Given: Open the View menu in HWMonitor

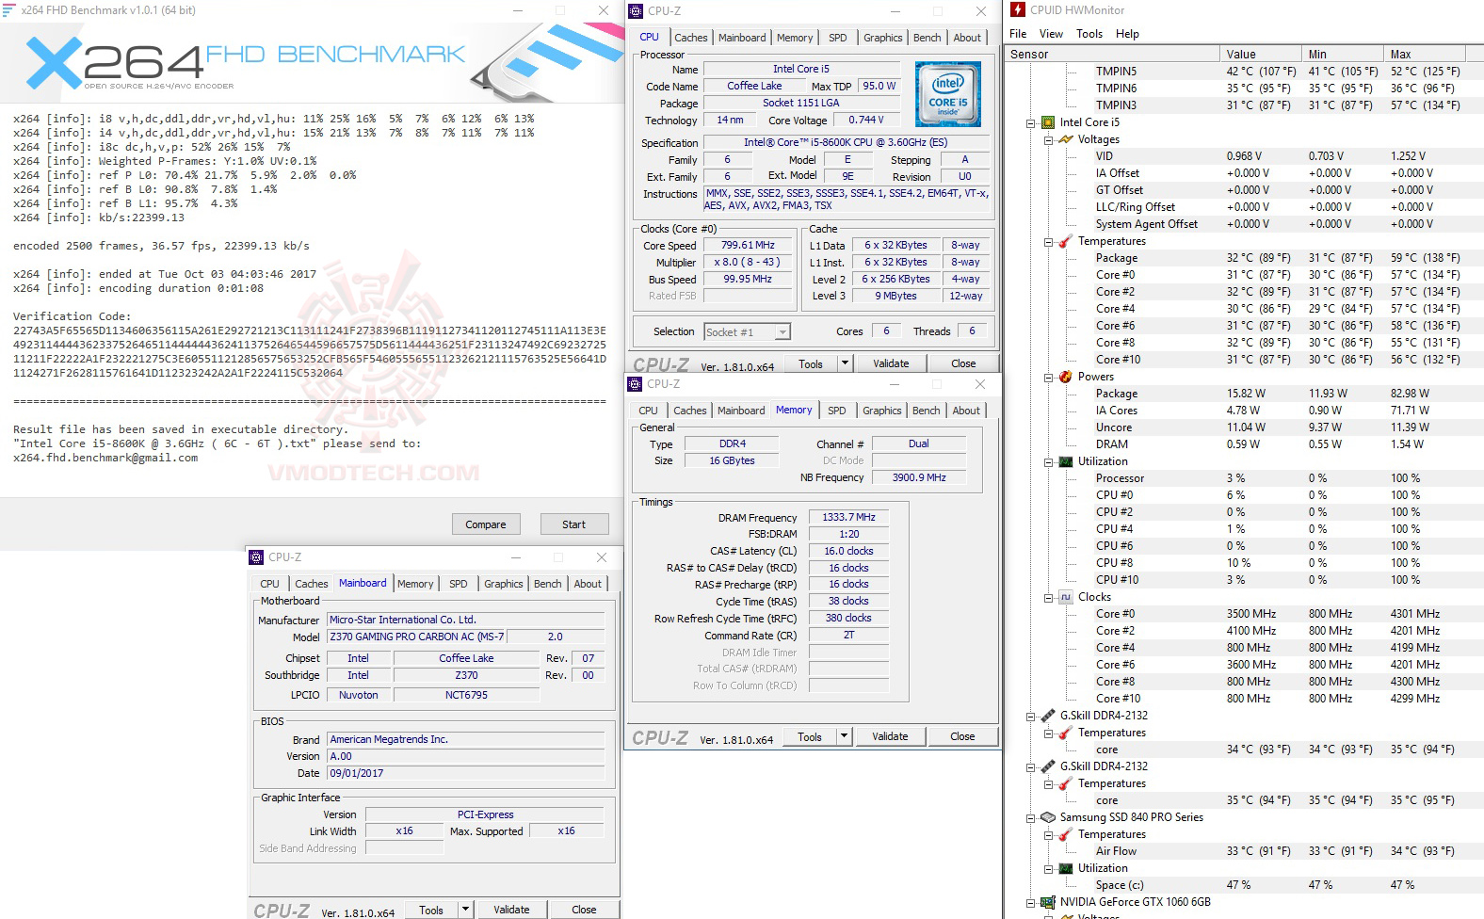Looking at the screenshot, I should click(x=1051, y=34).
